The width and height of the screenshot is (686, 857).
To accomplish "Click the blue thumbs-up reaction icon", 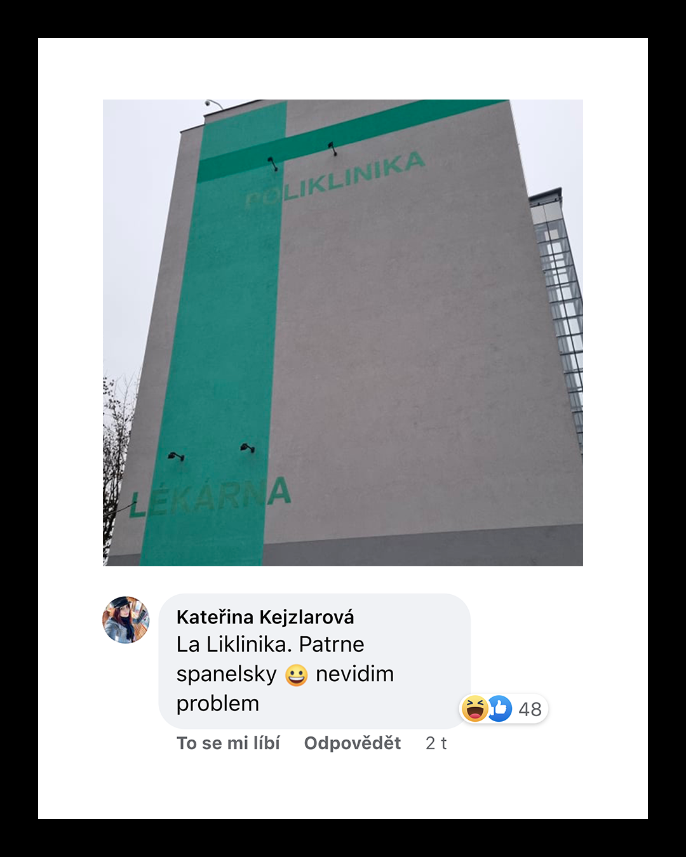I will click(501, 708).
